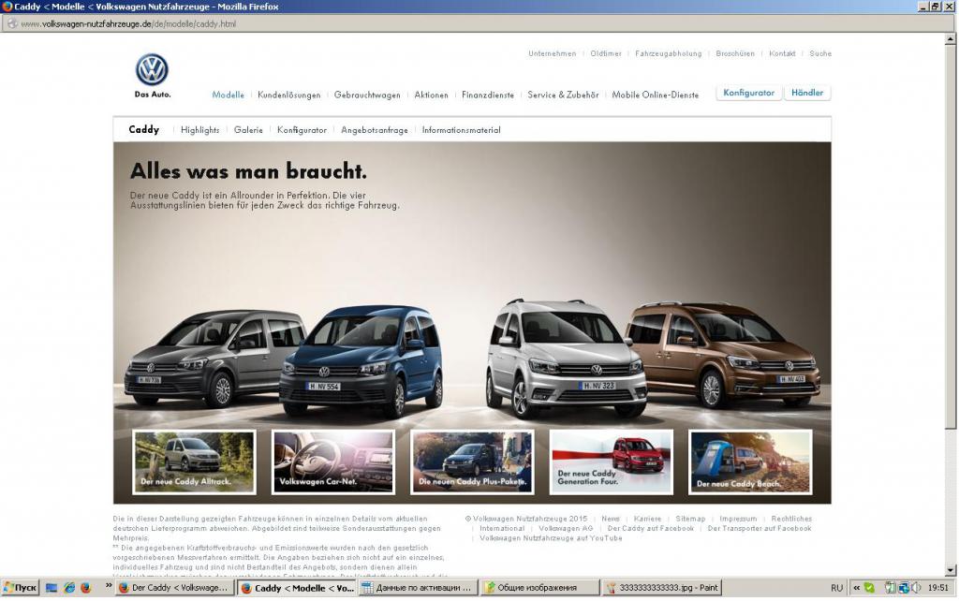Expand hidden system tray icons

point(856,588)
